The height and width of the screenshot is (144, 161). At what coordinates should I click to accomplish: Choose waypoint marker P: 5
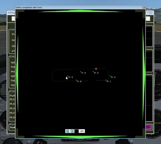pyautogui.click(x=68, y=76)
